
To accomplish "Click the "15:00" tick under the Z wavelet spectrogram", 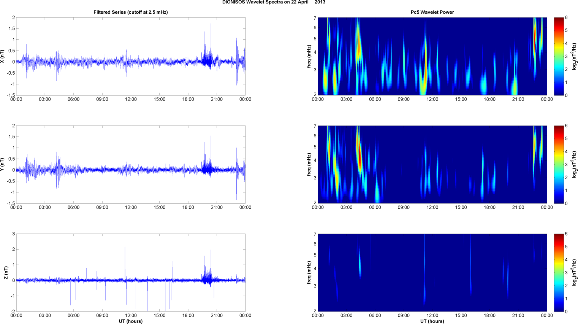I will coord(461,316).
